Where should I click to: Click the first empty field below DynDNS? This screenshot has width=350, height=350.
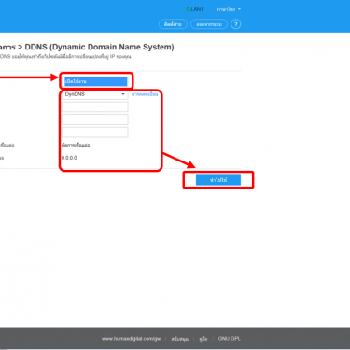(95, 106)
